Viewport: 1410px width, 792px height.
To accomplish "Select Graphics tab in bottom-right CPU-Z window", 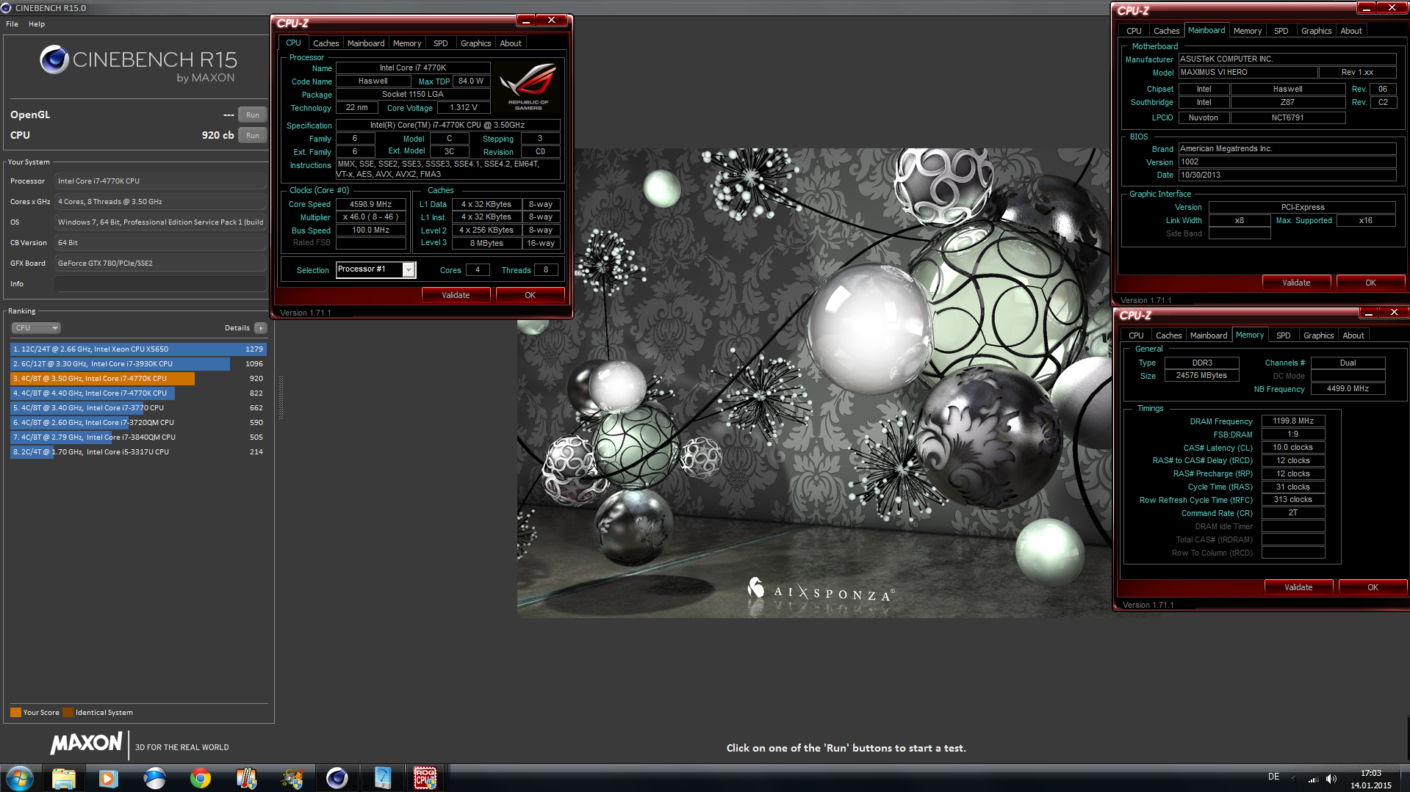I will coord(1318,335).
